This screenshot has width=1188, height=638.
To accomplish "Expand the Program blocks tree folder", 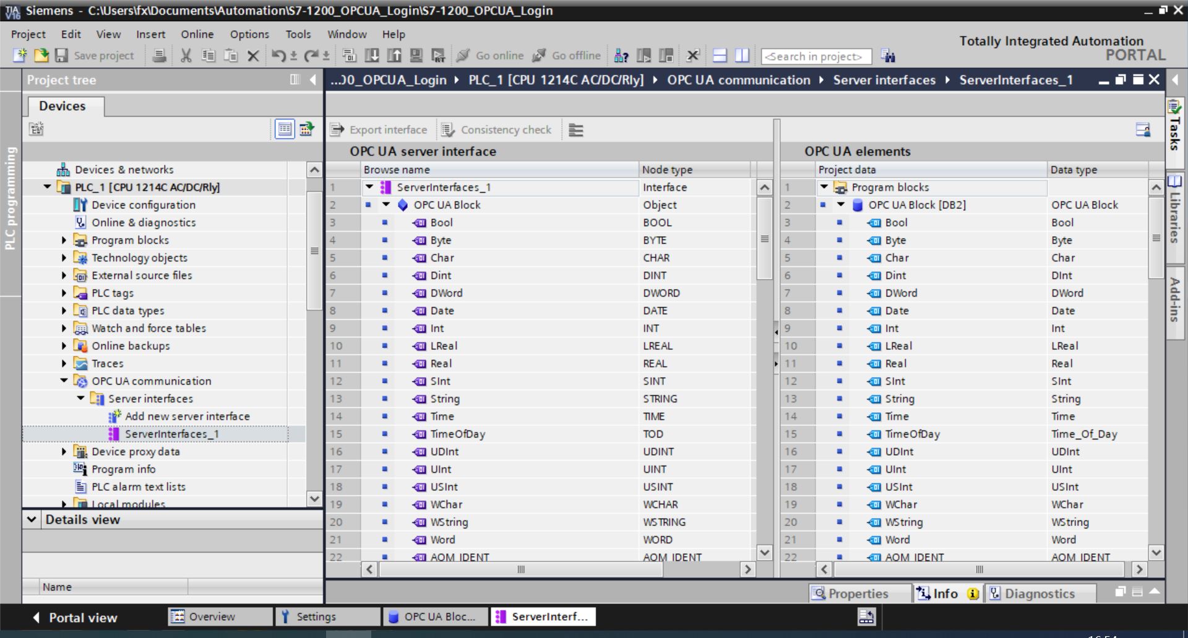I will click(x=64, y=240).
